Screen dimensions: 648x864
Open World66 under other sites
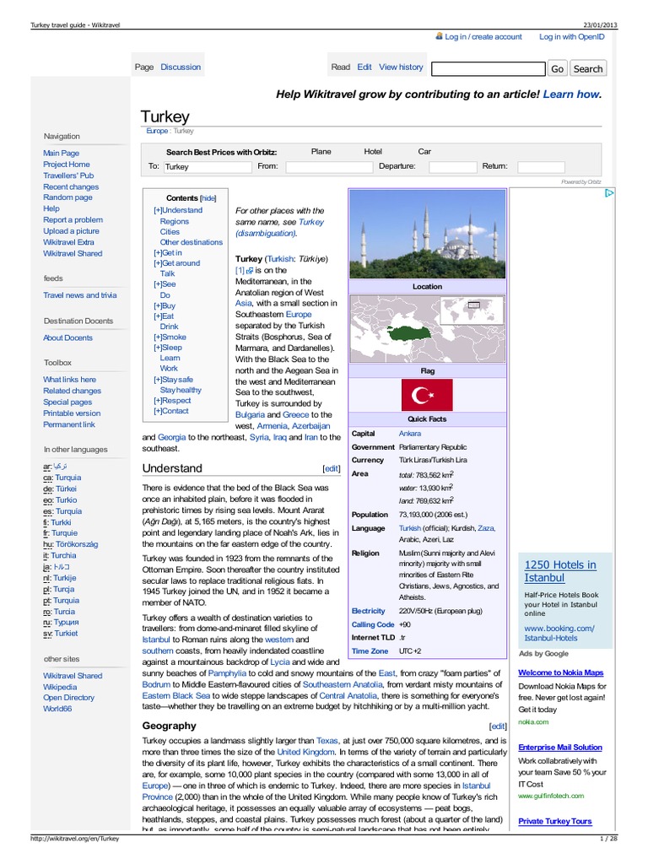(58, 709)
